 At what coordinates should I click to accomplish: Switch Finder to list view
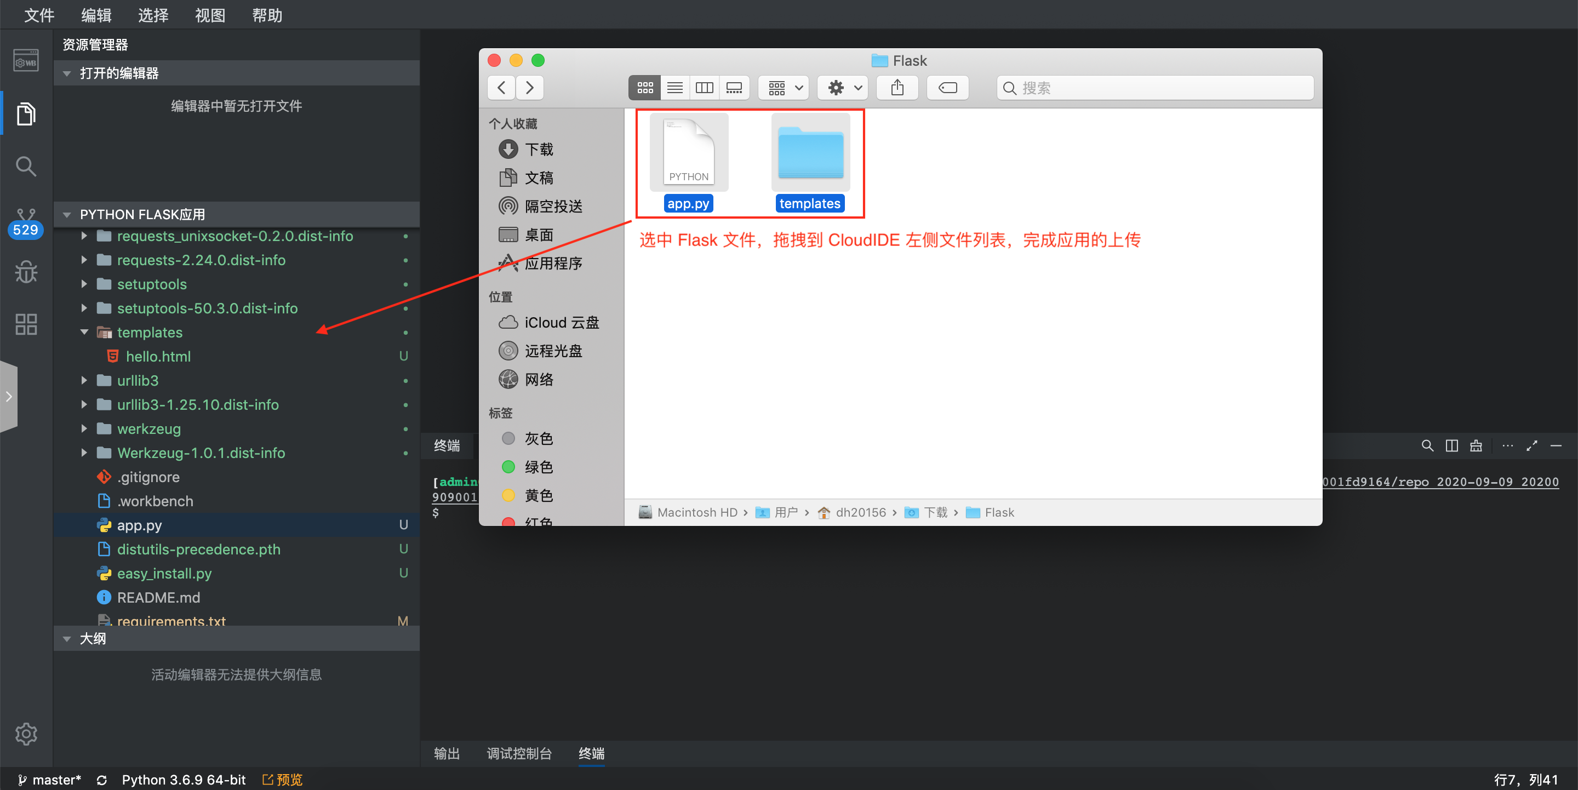(674, 88)
